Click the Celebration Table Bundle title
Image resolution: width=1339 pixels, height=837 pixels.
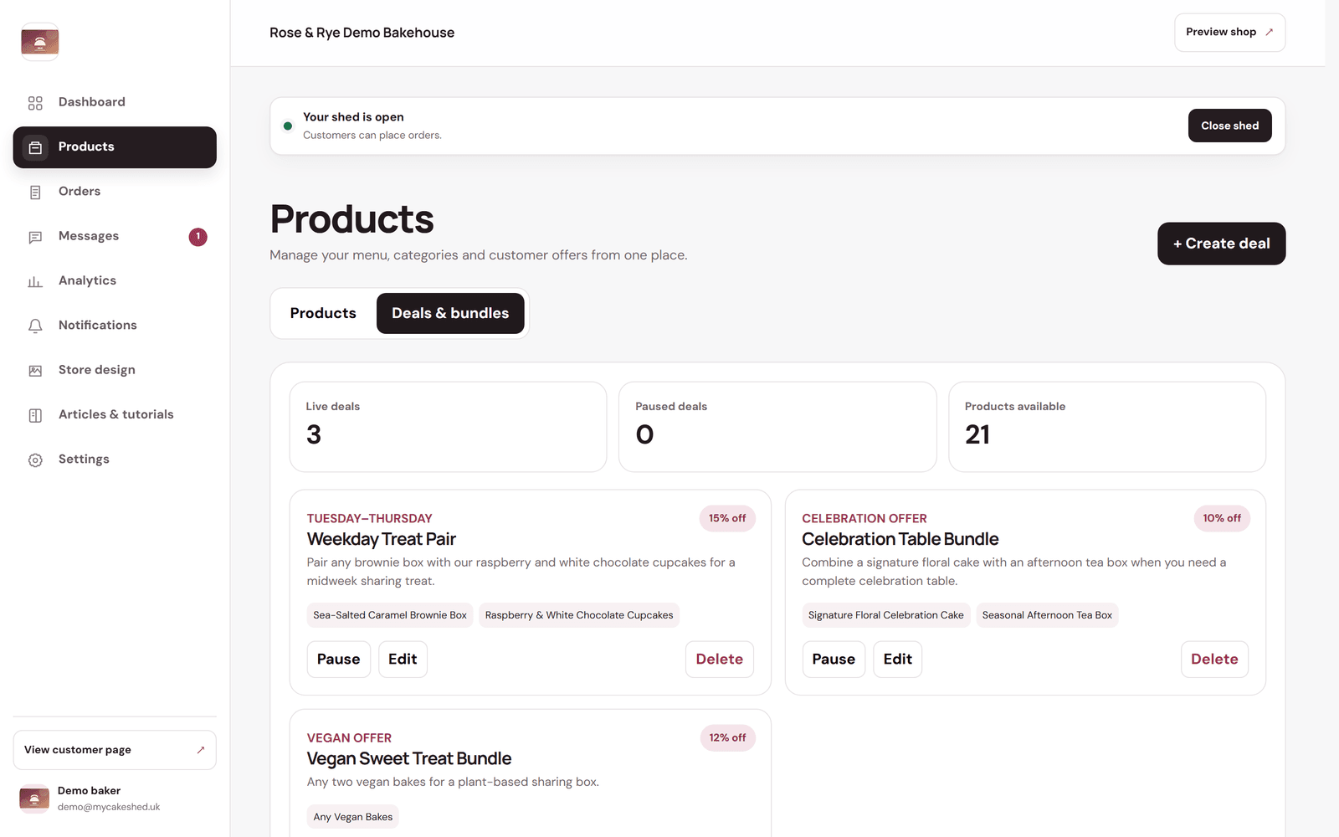(900, 539)
